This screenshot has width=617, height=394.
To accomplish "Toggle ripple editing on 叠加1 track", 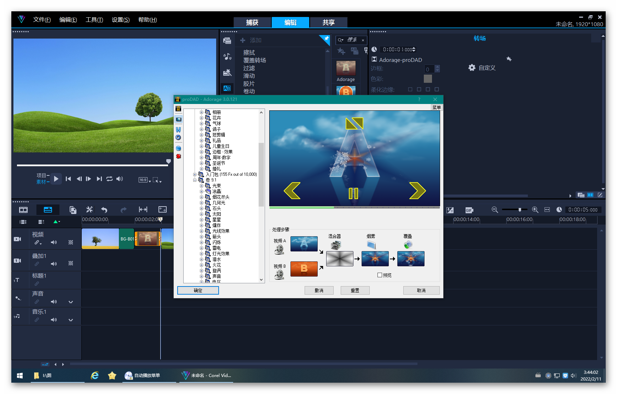I will 37,264.
